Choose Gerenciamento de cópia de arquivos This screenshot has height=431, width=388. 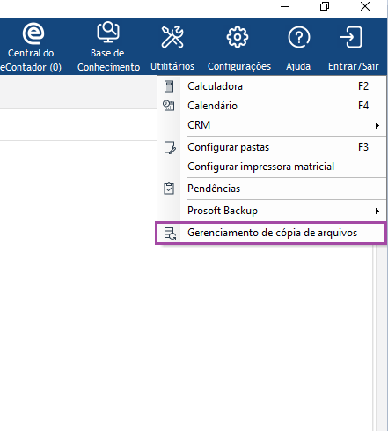(x=271, y=233)
